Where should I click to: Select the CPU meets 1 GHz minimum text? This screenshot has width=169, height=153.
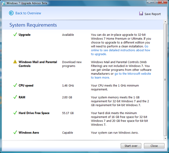point(115,88)
